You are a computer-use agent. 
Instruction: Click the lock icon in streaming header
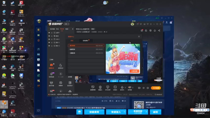coord(146,30)
